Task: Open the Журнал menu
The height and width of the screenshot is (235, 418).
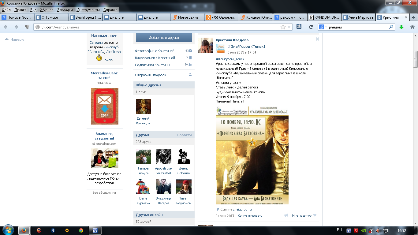Action: click(x=47, y=10)
